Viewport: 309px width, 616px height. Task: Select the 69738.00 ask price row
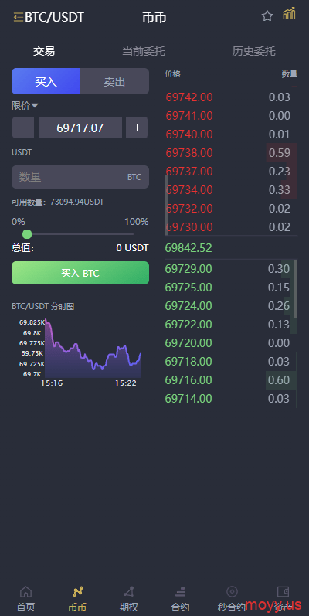[x=231, y=153]
